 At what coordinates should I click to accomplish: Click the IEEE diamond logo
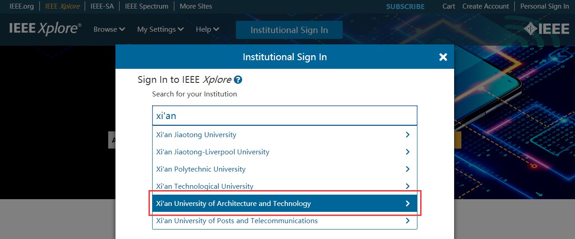(546, 29)
